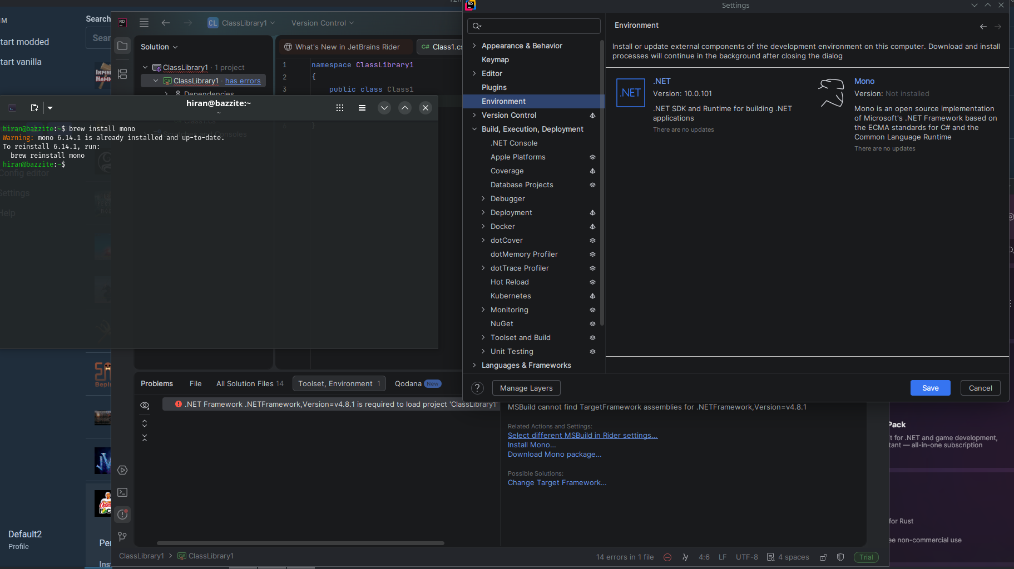The width and height of the screenshot is (1014, 569).
Task: Open terminal window hamburger menu
Action: tap(362, 108)
